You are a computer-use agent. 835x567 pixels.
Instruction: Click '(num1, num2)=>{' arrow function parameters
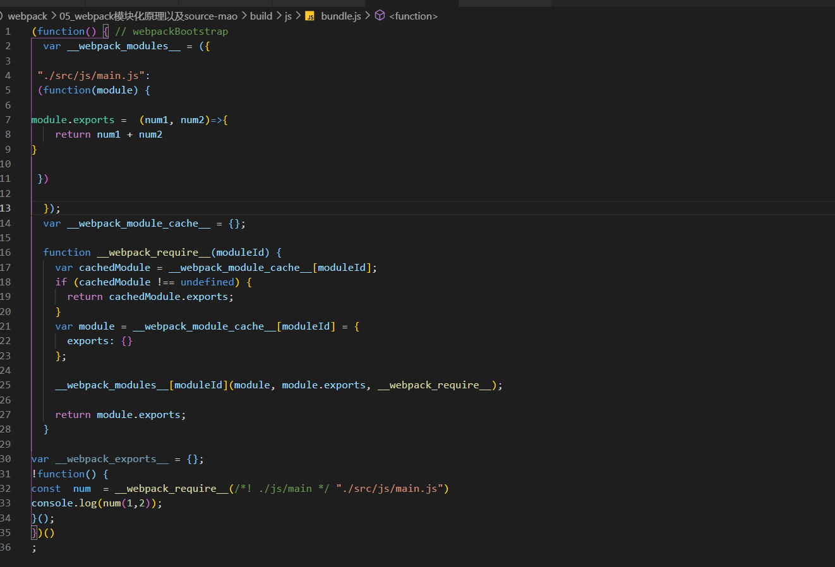[183, 120]
